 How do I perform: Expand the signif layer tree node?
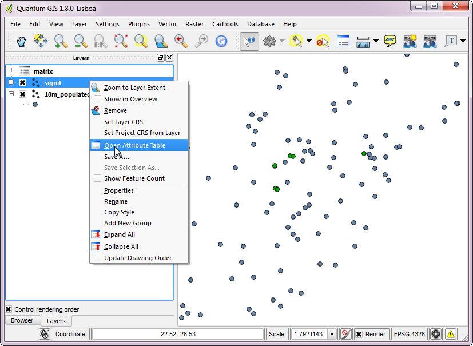(x=11, y=82)
